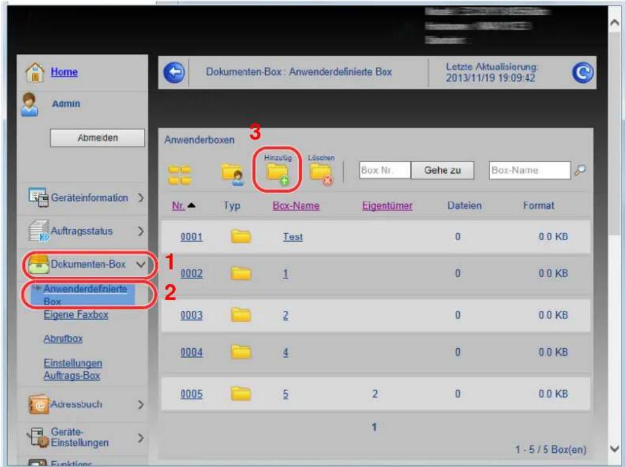Sort by Eigentümer column header

pyautogui.click(x=387, y=206)
